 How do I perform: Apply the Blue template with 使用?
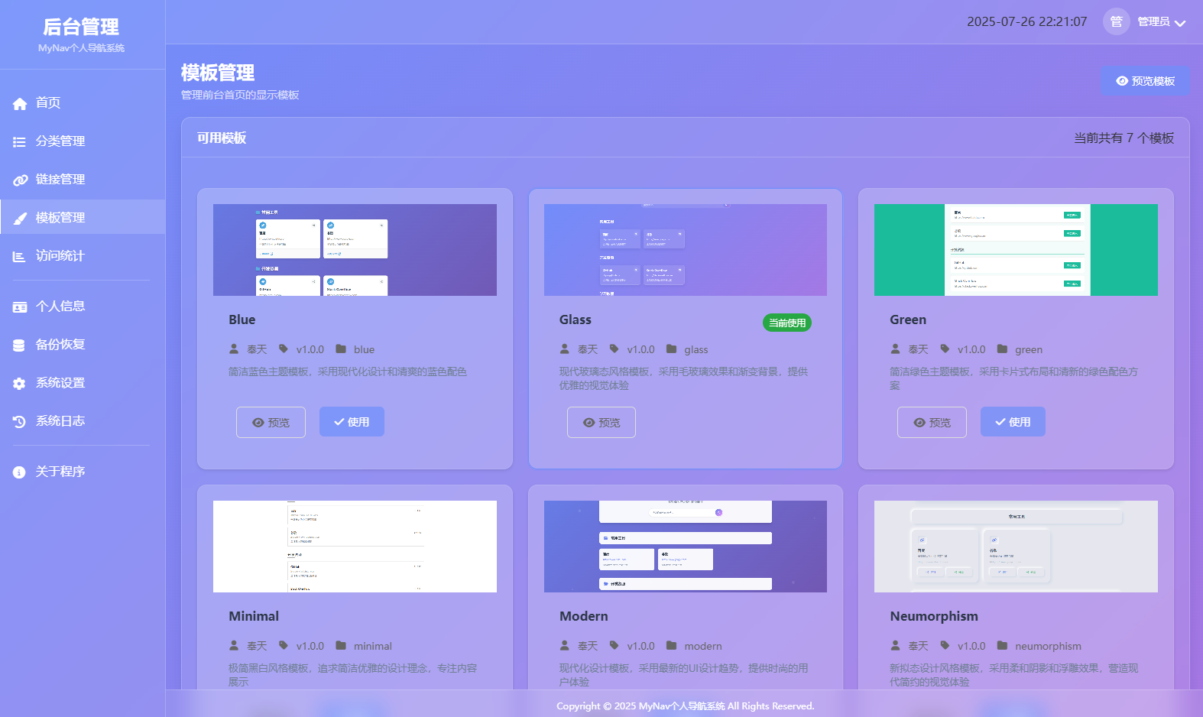pyautogui.click(x=352, y=422)
